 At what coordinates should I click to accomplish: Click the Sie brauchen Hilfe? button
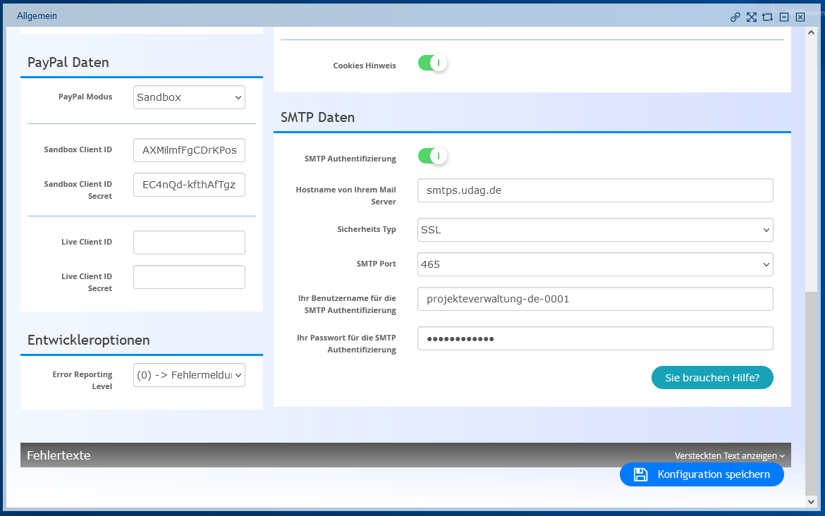[x=712, y=377]
